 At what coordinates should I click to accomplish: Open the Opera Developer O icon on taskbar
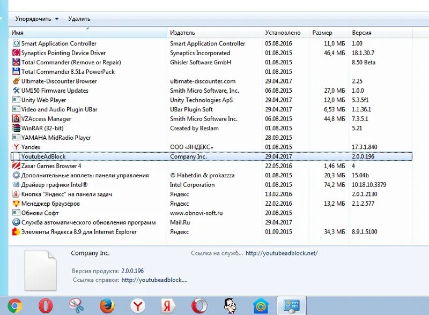[x=199, y=306]
